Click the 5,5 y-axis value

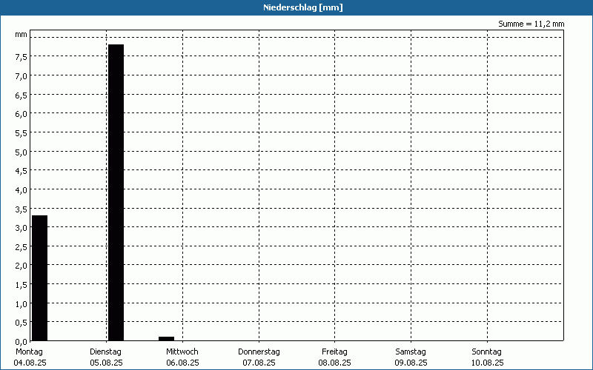coord(21,133)
